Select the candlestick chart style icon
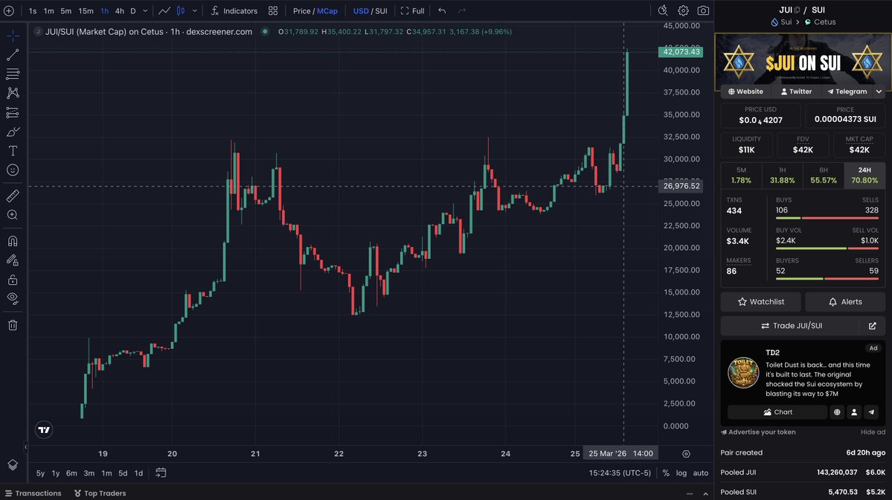The image size is (892, 500). click(x=181, y=11)
